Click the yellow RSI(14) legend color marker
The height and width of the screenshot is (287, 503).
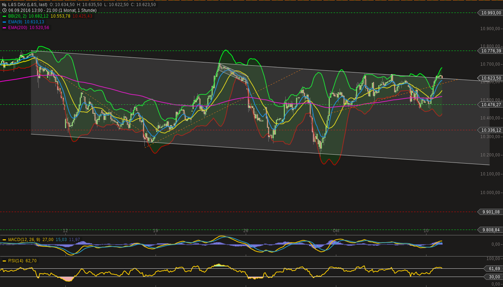4,261
